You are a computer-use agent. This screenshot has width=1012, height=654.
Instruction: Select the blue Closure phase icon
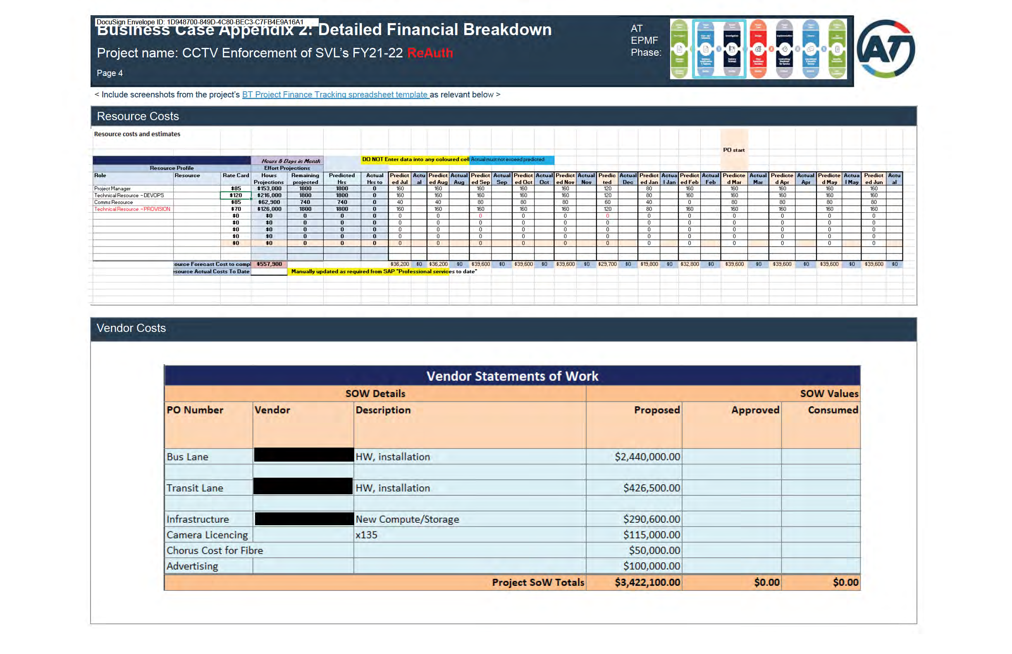[x=810, y=49]
